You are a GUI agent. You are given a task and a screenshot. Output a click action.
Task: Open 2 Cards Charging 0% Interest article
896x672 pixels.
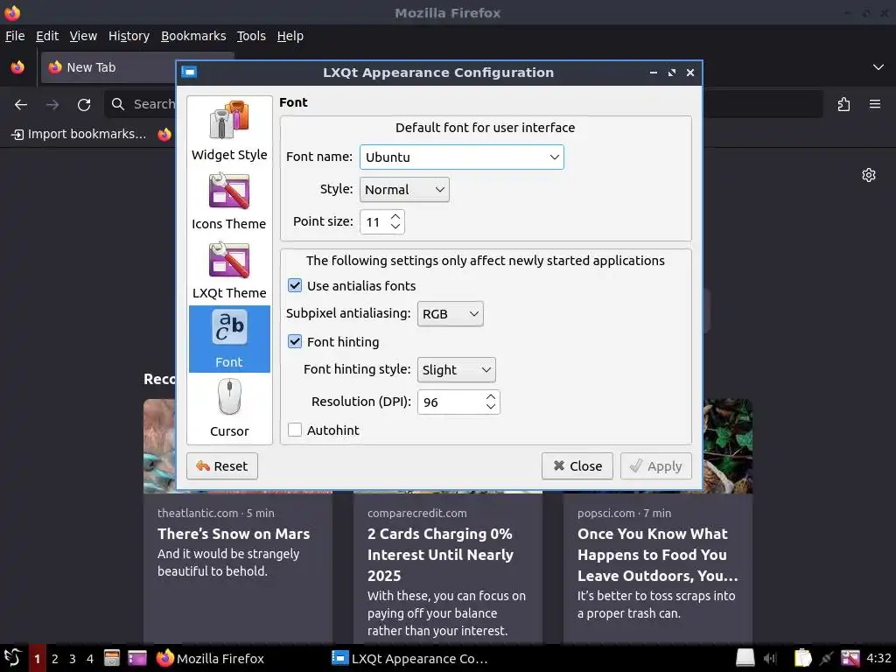[441, 555]
